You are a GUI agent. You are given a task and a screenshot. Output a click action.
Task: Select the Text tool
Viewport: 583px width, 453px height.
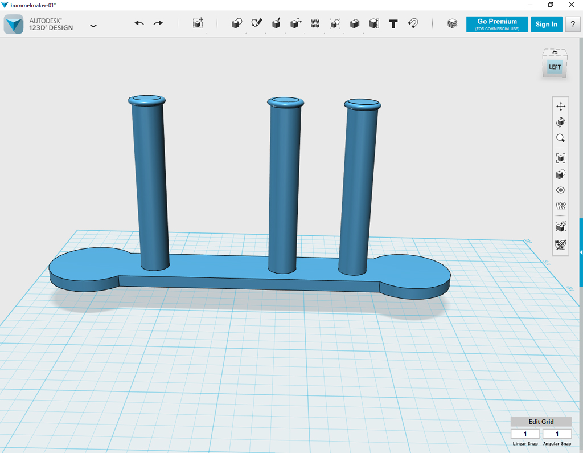[x=393, y=24]
